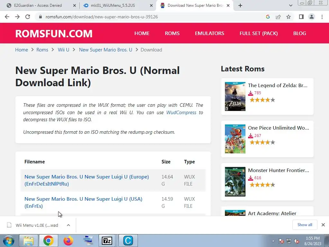This screenshot has width=329, height=247.
Task: Open BLOG in site navigation
Action: point(300,33)
